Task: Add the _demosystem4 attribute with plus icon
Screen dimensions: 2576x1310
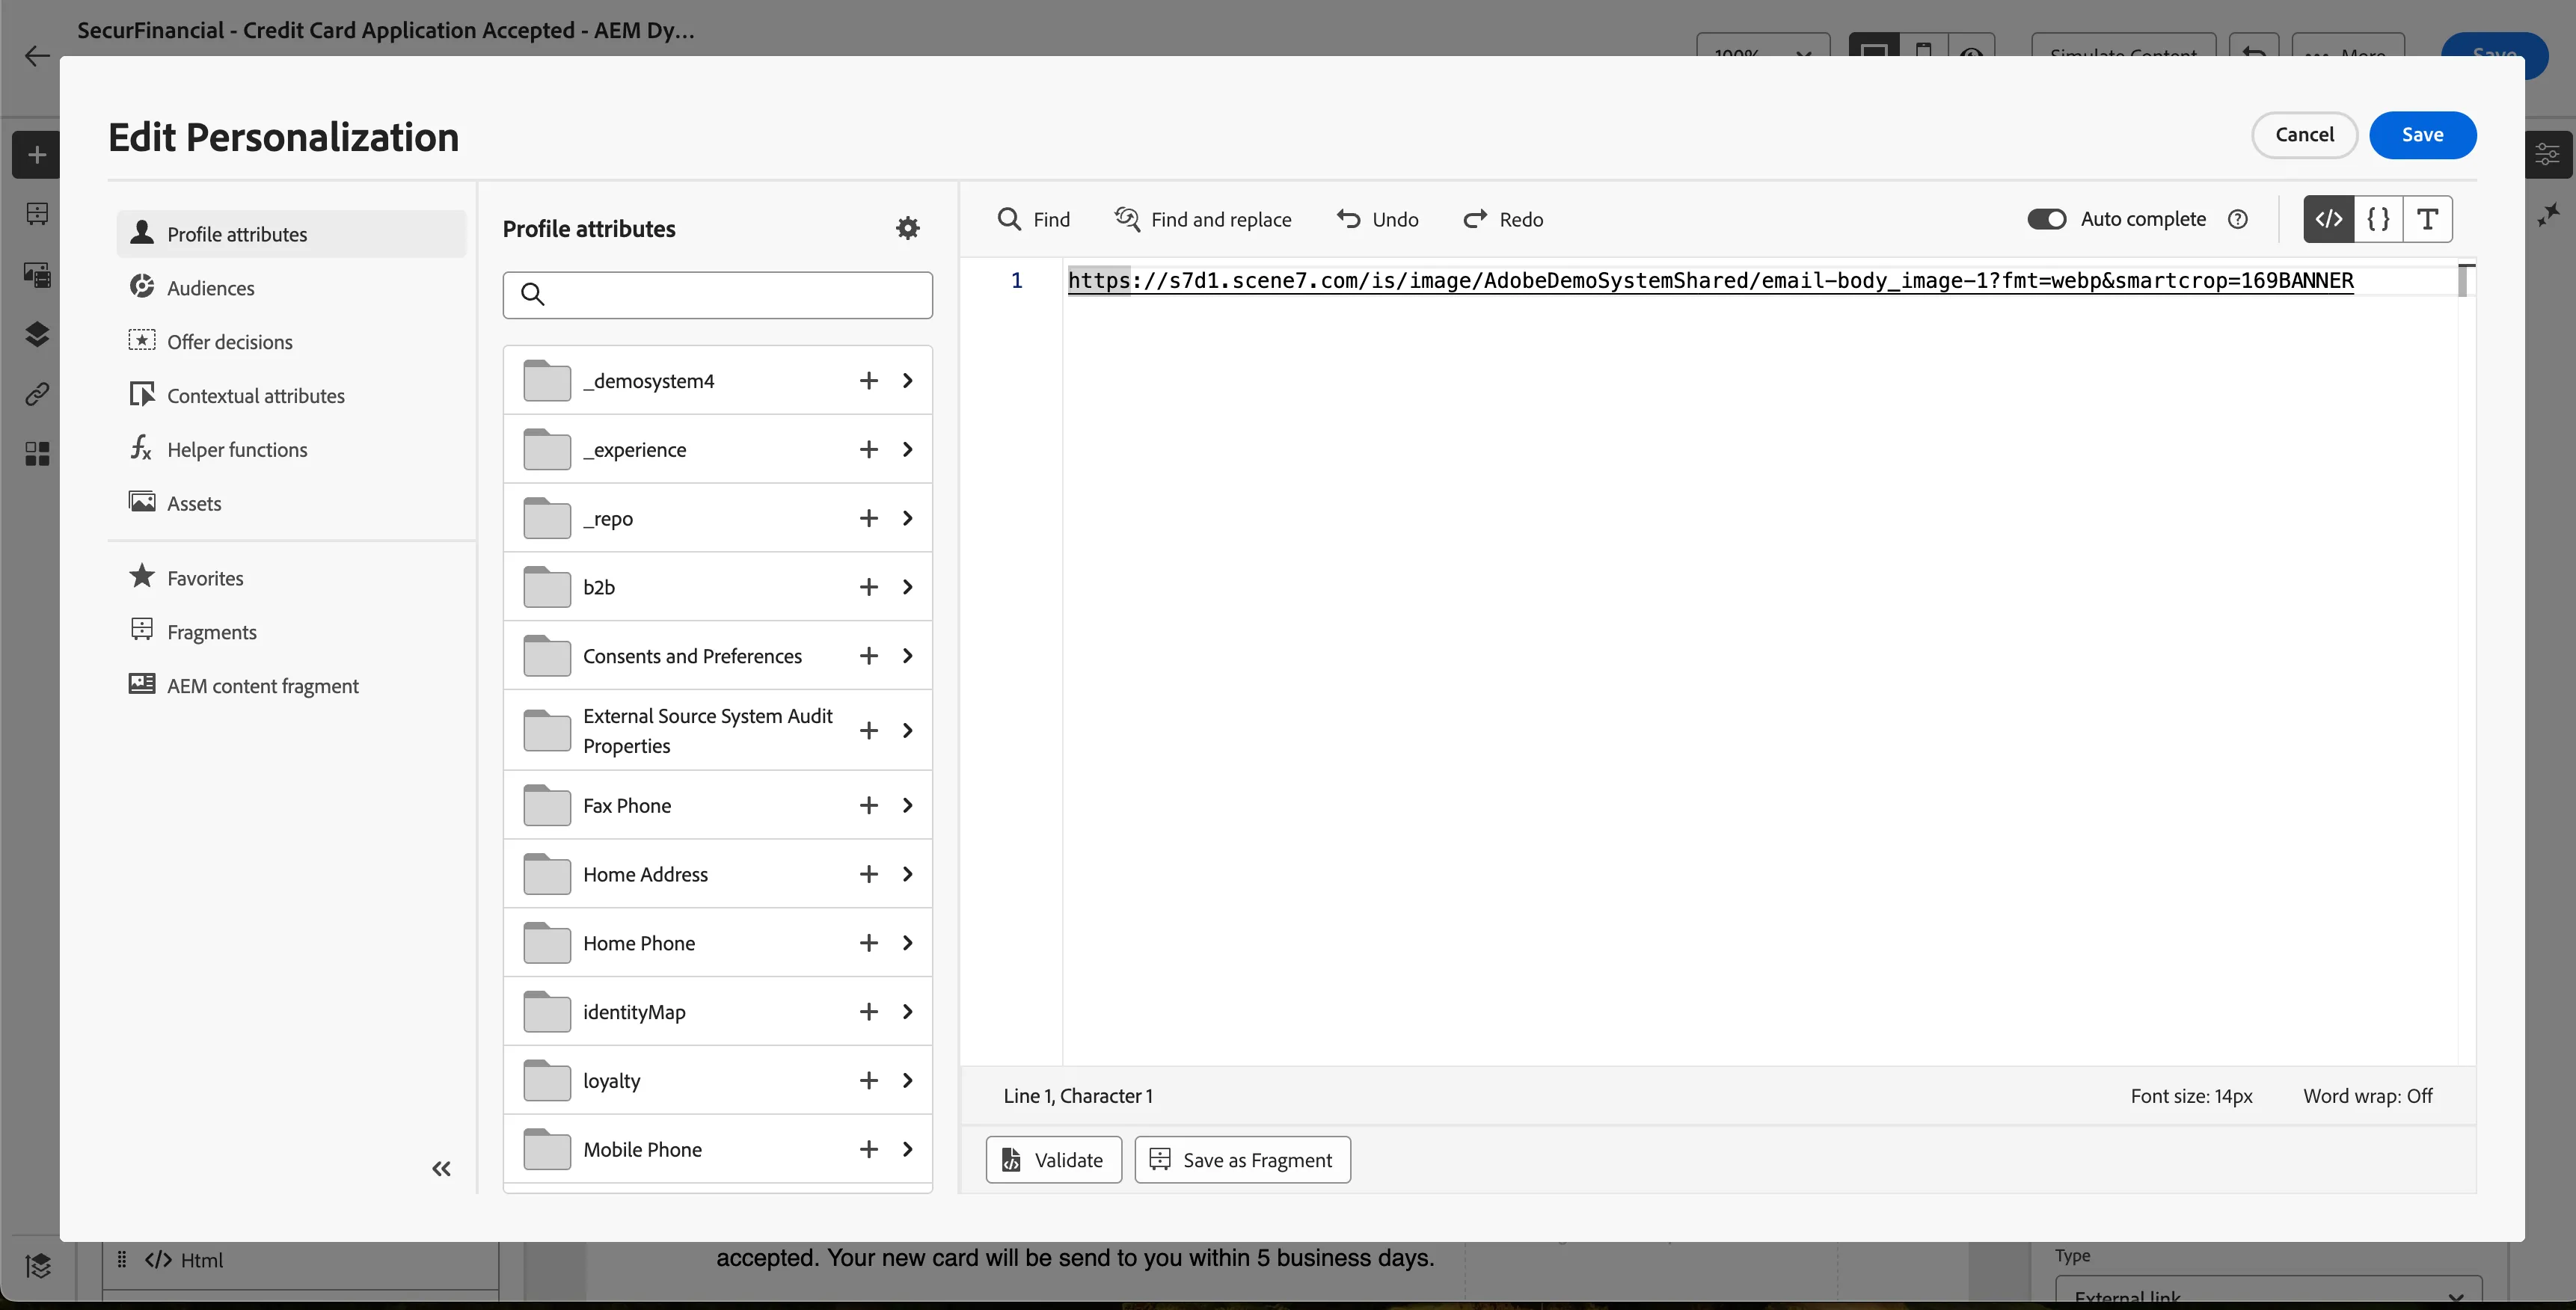Action: pos(868,380)
